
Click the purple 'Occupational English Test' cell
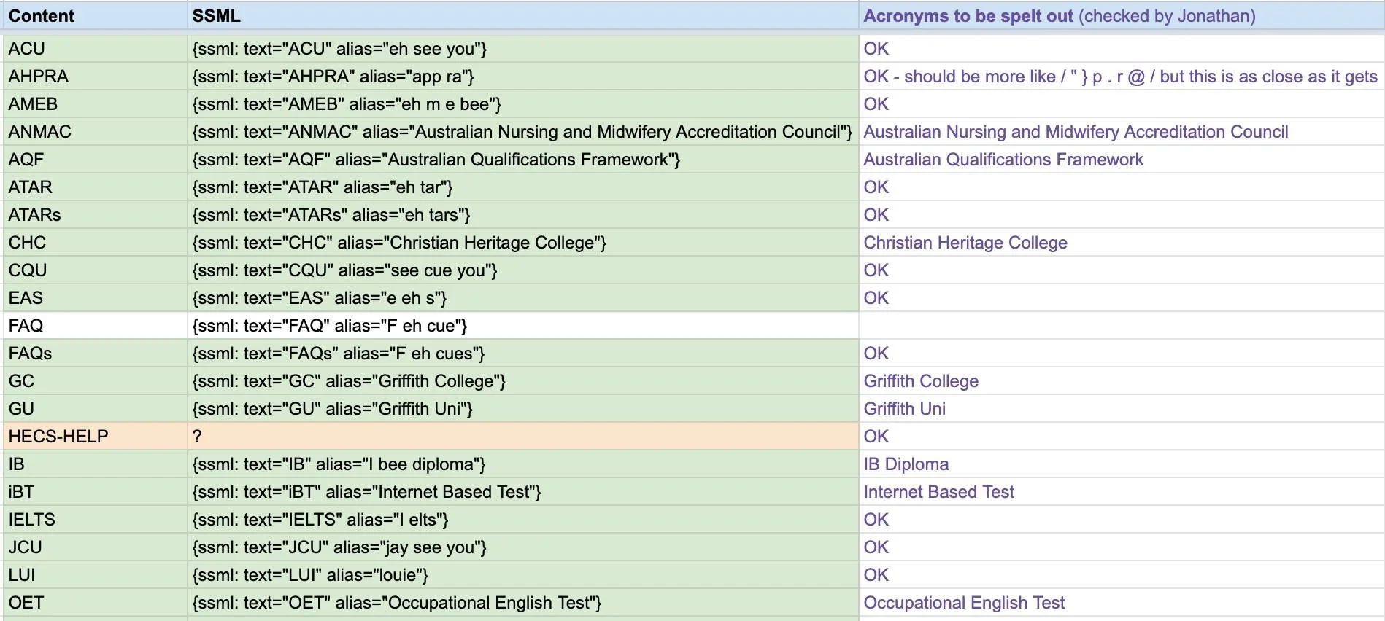(1121, 603)
